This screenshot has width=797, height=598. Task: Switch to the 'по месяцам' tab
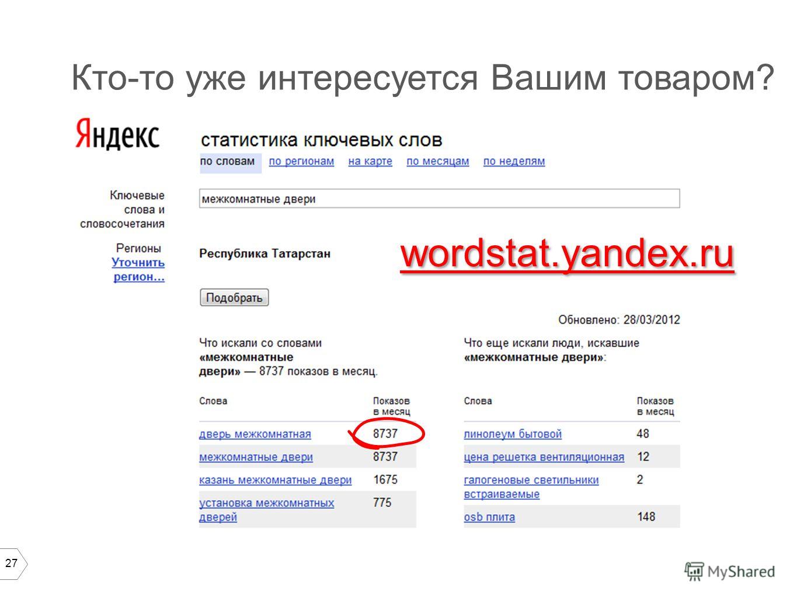click(x=438, y=161)
